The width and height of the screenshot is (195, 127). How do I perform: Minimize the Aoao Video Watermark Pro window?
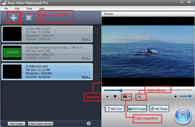click(x=182, y=2)
